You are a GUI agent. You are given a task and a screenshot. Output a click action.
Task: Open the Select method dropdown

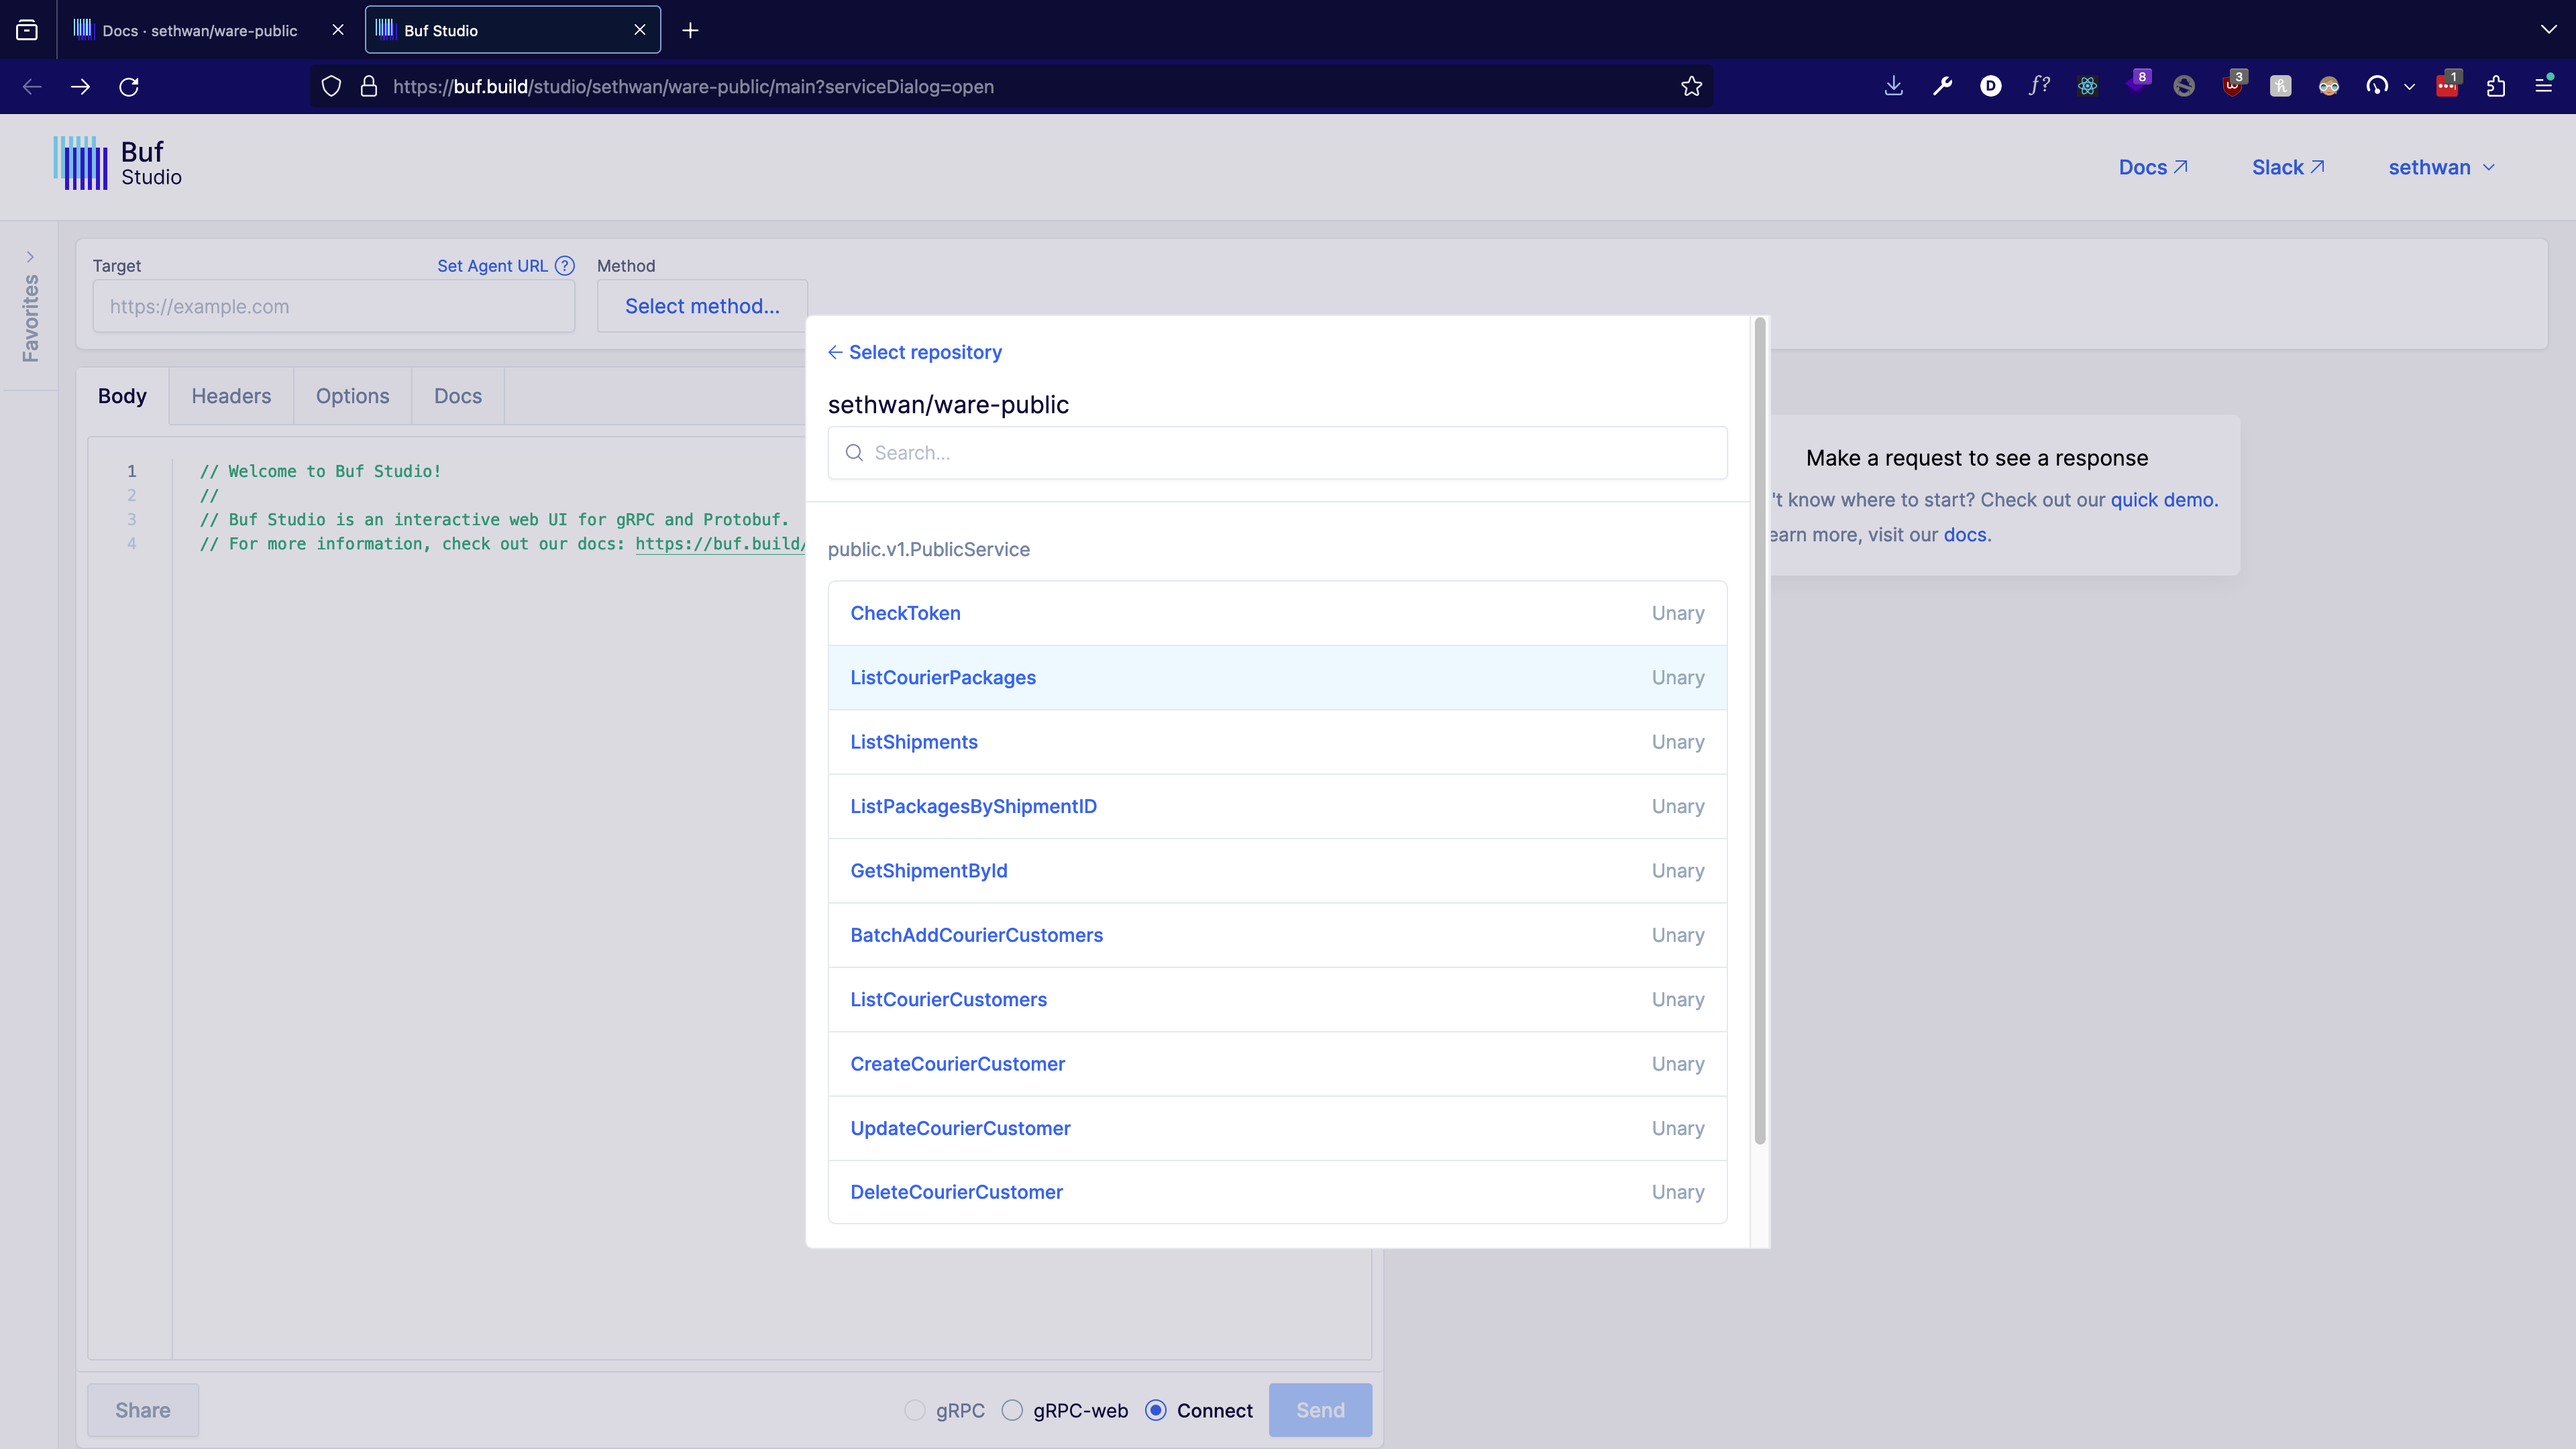(x=702, y=306)
